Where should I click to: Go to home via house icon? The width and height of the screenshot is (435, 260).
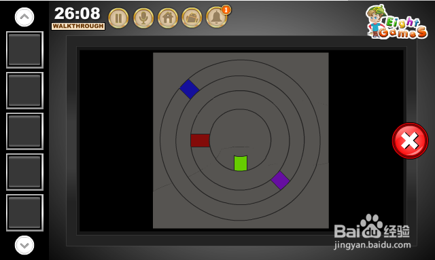pyautogui.click(x=168, y=18)
